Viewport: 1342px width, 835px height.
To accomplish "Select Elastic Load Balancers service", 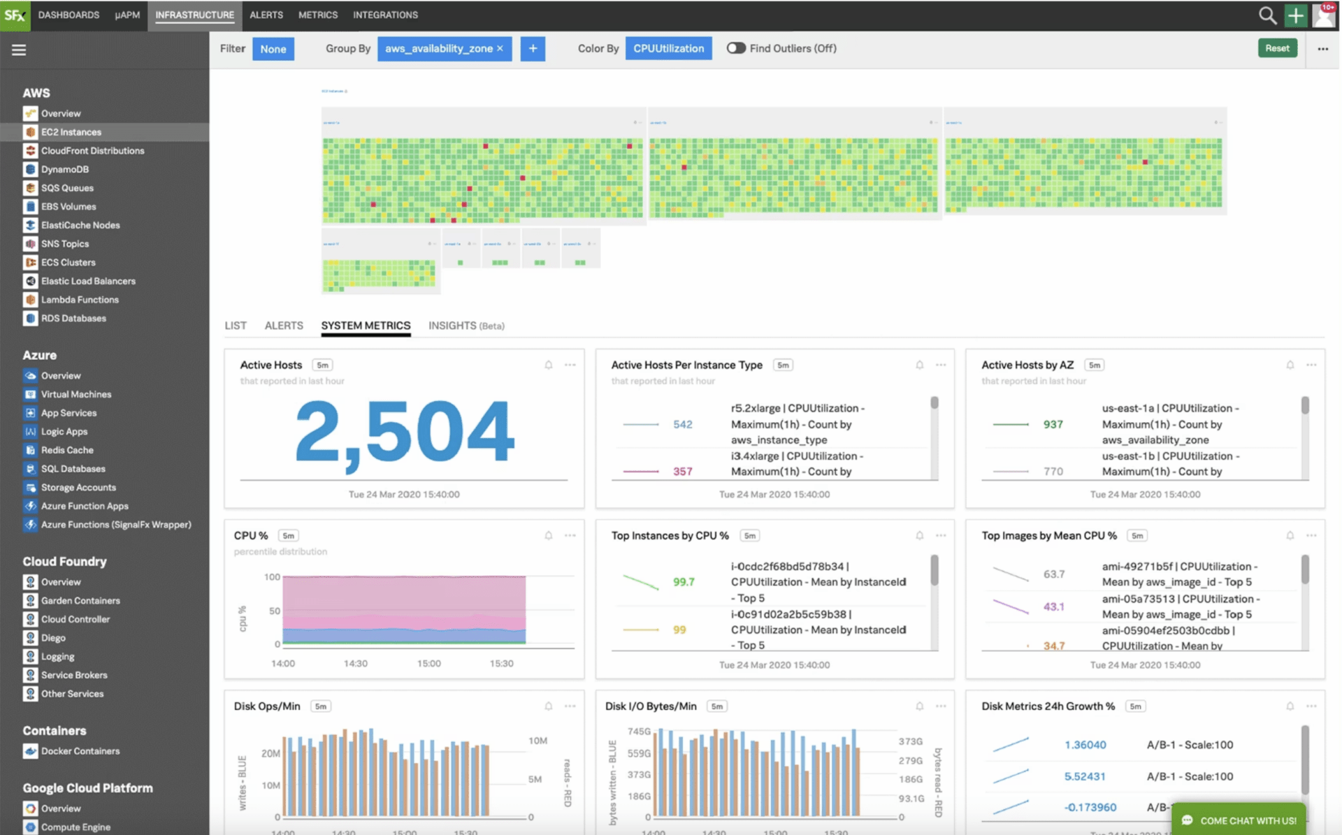I will pos(88,281).
